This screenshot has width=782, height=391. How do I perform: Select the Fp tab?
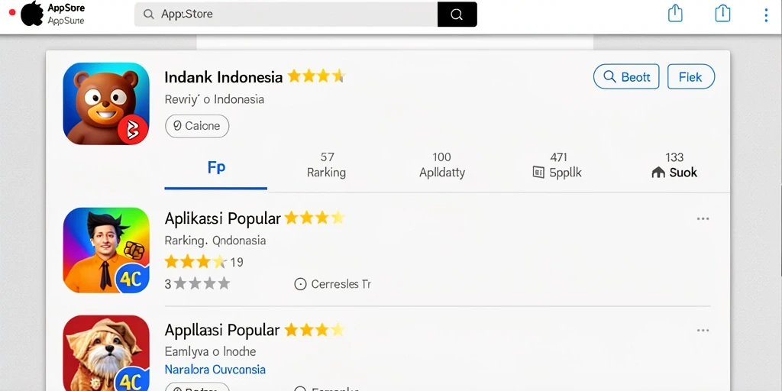[x=216, y=168]
